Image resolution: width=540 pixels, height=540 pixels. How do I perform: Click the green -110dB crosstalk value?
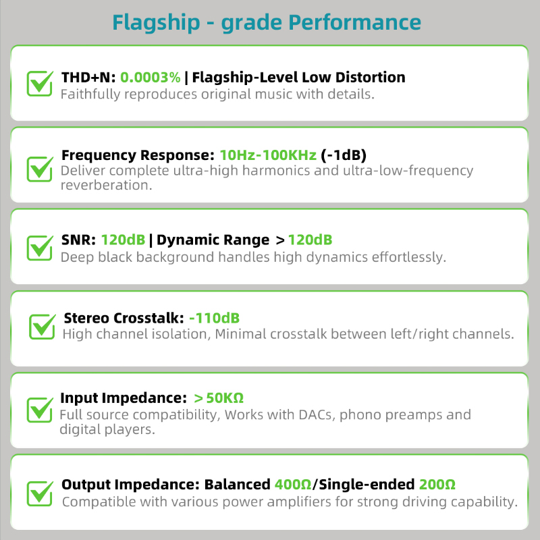(x=214, y=318)
